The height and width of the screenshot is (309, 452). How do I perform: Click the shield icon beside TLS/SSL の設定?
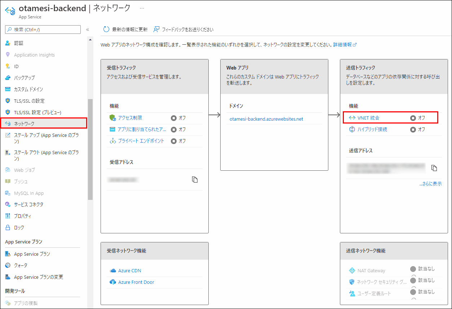pos(8,101)
